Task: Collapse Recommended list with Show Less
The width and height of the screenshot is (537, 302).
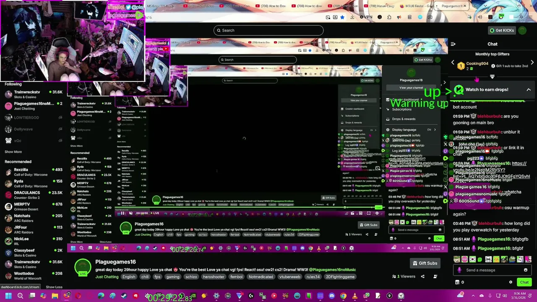Action: click(54, 287)
